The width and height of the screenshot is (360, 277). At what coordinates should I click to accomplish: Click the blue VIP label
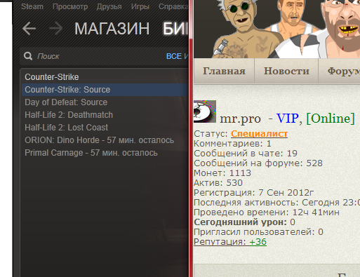point(288,119)
